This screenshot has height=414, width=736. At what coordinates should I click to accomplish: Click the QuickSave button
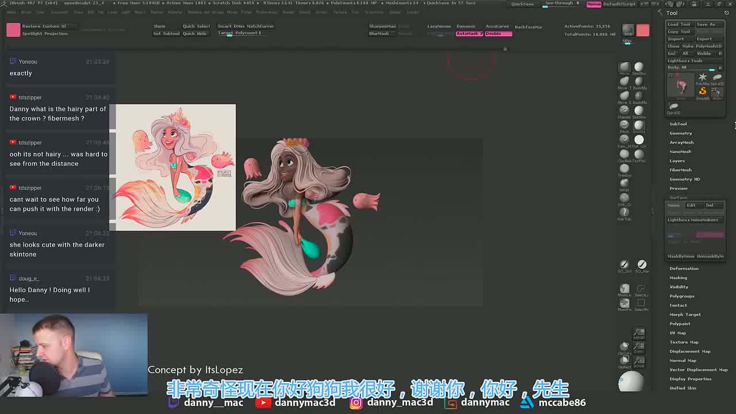pyautogui.click(x=522, y=4)
